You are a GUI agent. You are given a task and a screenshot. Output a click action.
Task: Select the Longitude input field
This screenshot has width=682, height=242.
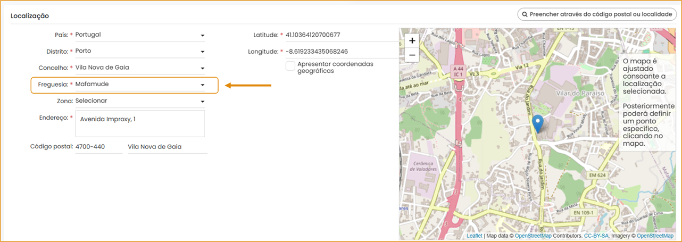click(340, 52)
